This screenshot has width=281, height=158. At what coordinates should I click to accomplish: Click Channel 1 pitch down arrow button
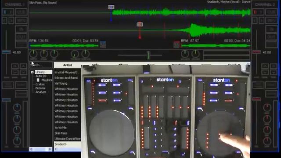pos(23,72)
